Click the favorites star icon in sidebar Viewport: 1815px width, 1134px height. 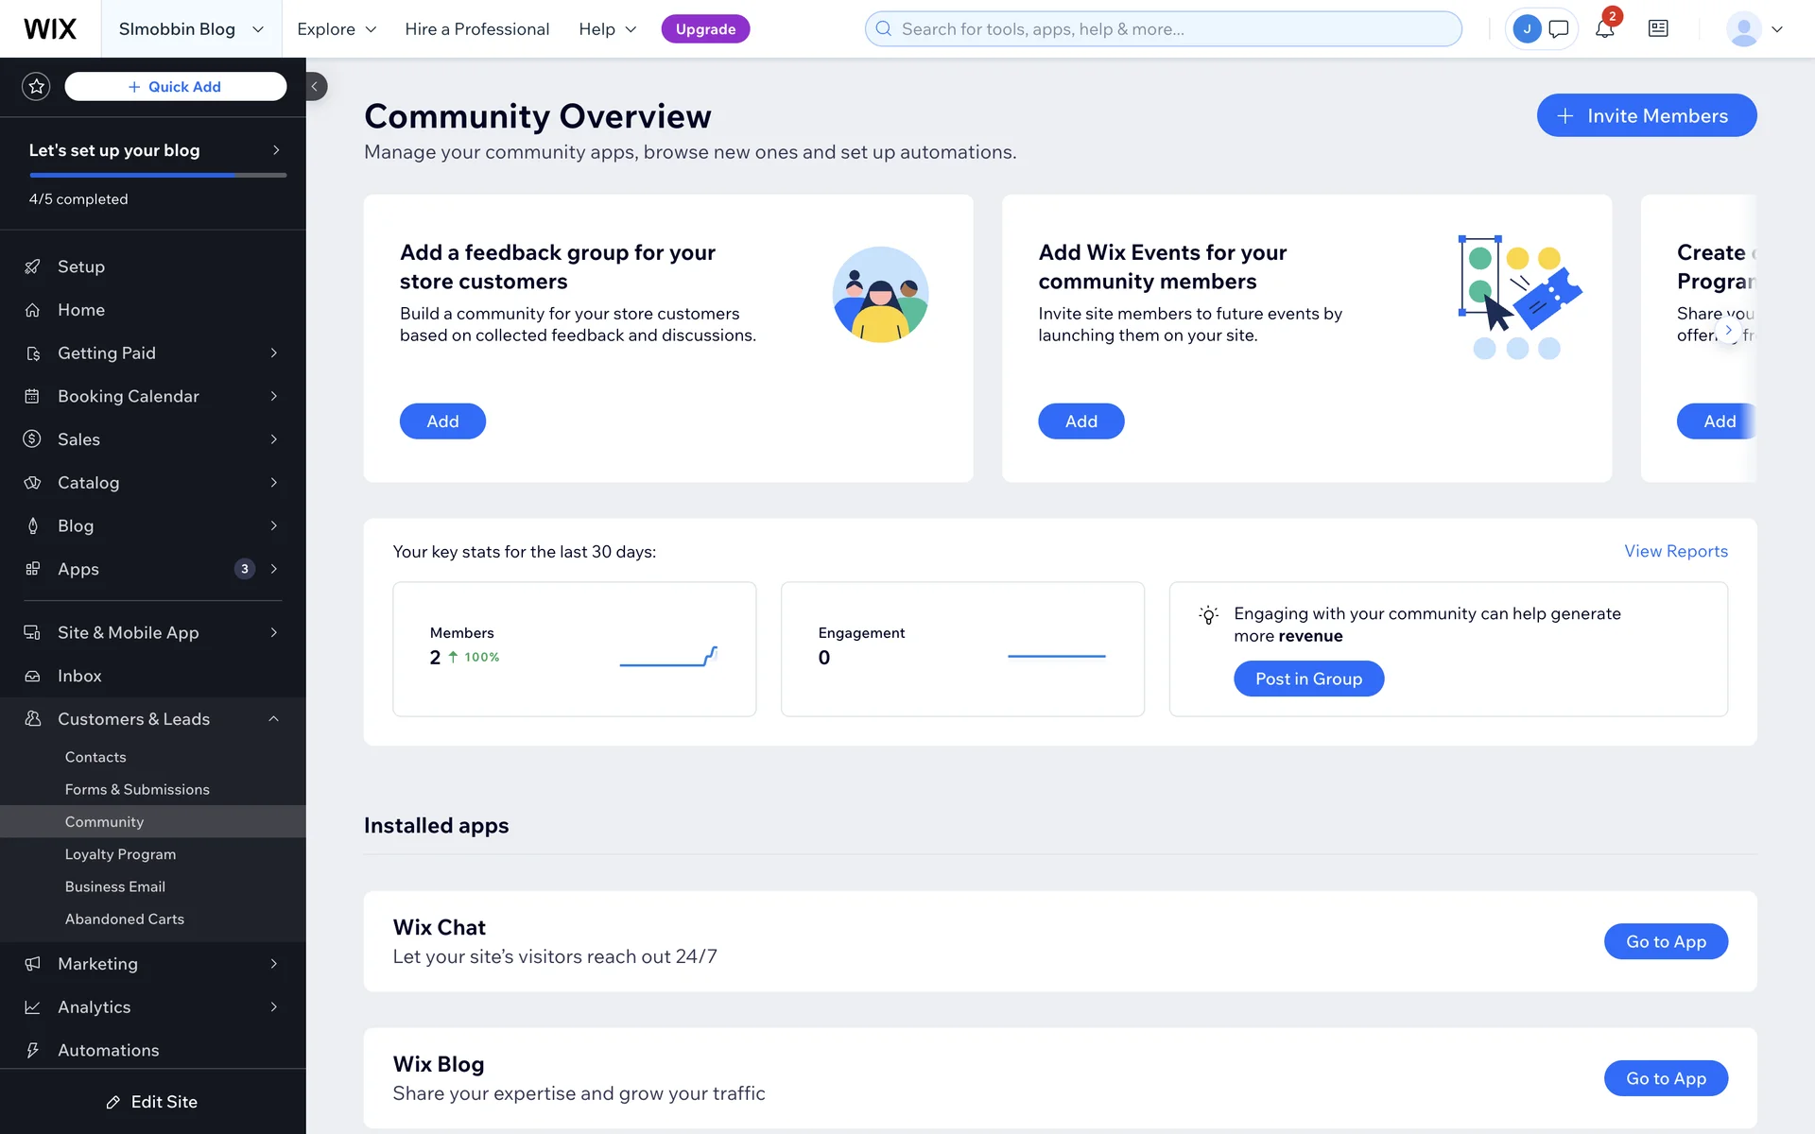(36, 87)
